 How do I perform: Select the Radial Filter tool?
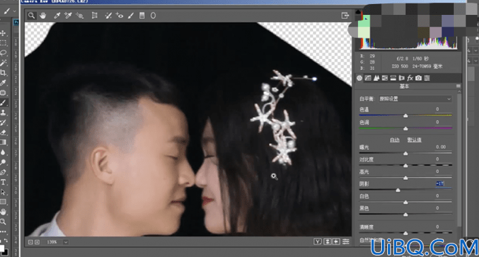[153, 15]
